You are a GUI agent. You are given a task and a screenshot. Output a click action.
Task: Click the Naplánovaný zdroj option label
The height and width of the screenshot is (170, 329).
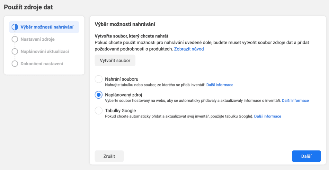pyautogui.click(x=123, y=95)
